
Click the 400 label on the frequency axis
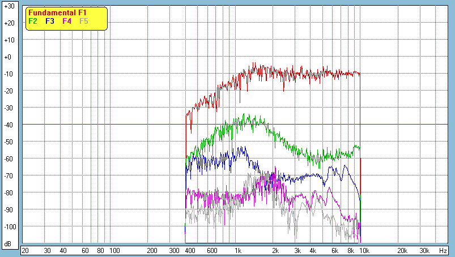pos(189,250)
